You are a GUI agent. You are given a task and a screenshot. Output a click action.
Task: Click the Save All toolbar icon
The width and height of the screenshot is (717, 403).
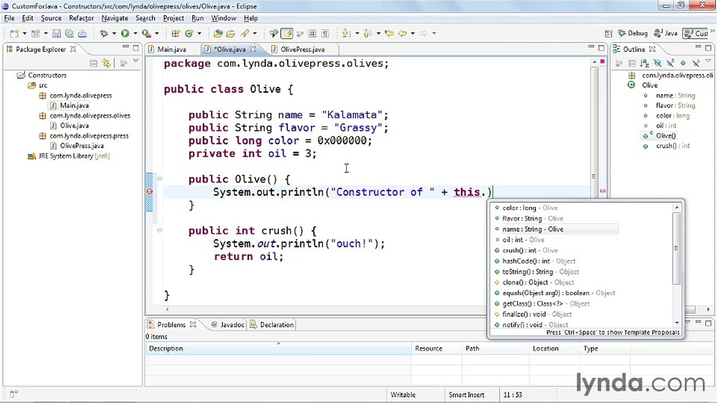point(69,34)
